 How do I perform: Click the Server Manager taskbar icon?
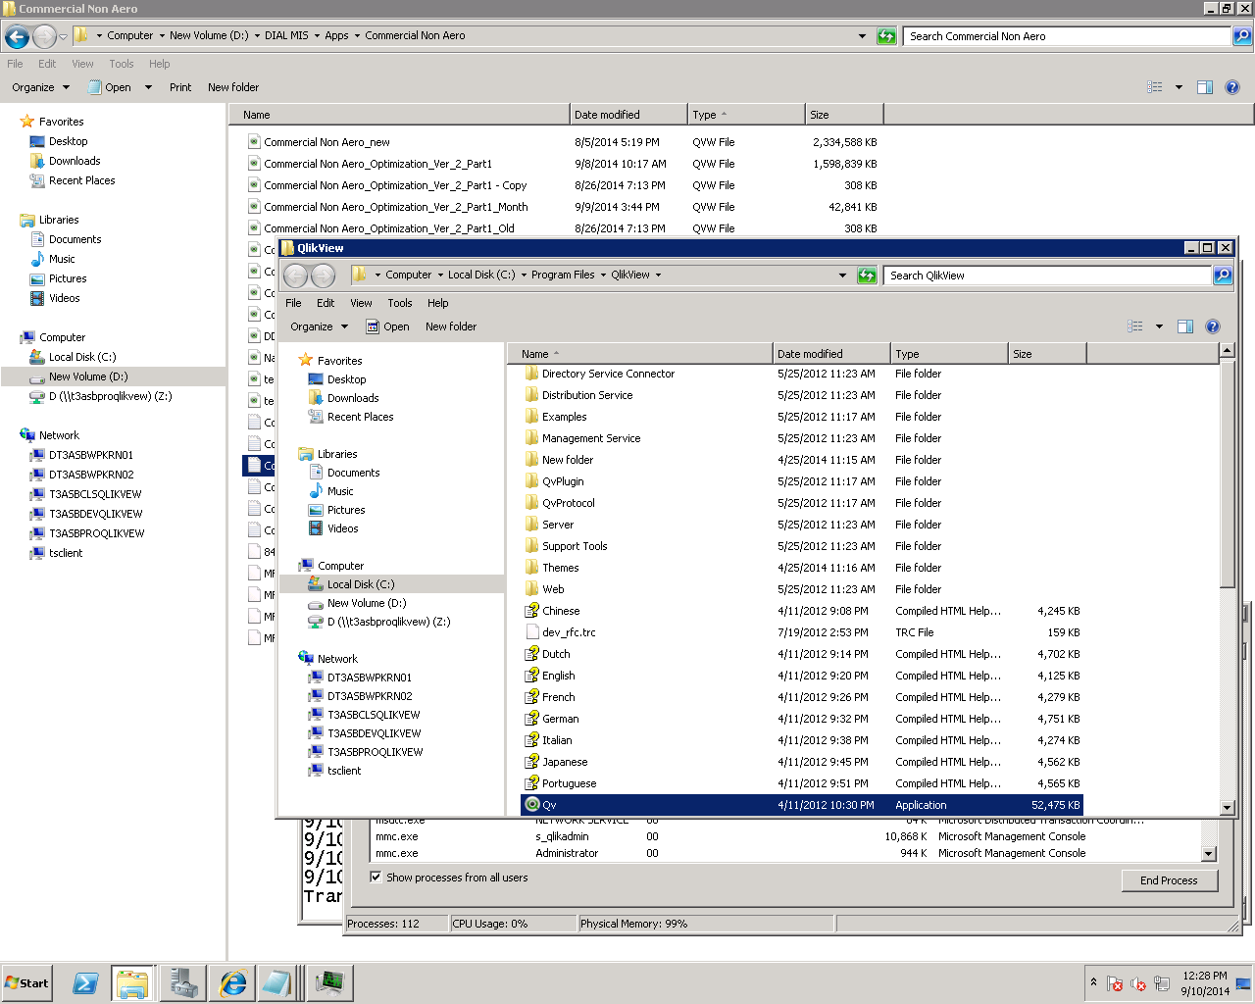(x=182, y=982)
